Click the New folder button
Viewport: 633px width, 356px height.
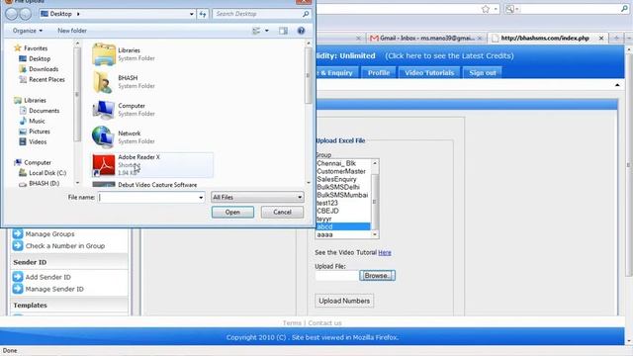pyautogui.click(x=72, y=31)
